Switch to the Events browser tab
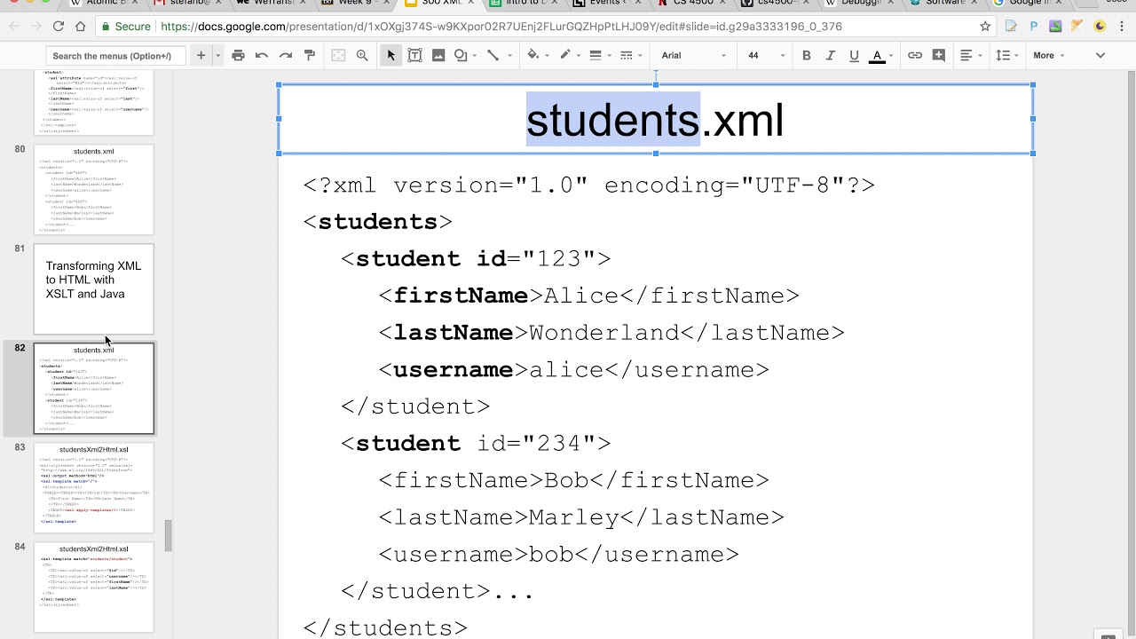Image resolution: width=1136 pixels, height=639 pixels. [607, 4]
